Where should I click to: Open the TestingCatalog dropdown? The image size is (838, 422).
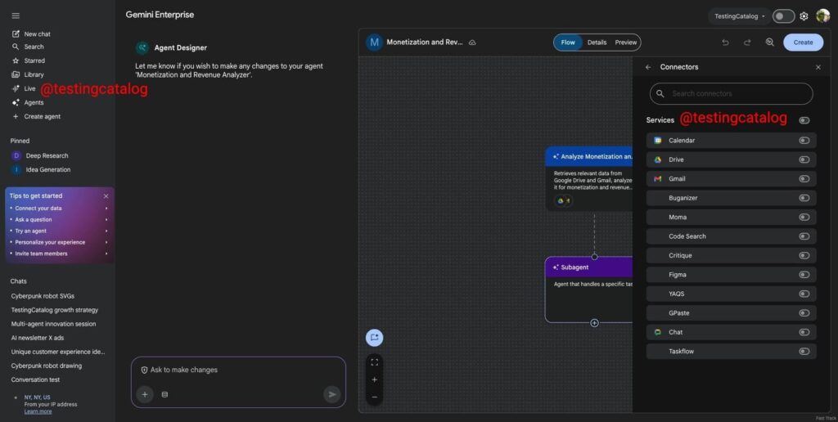740,16
